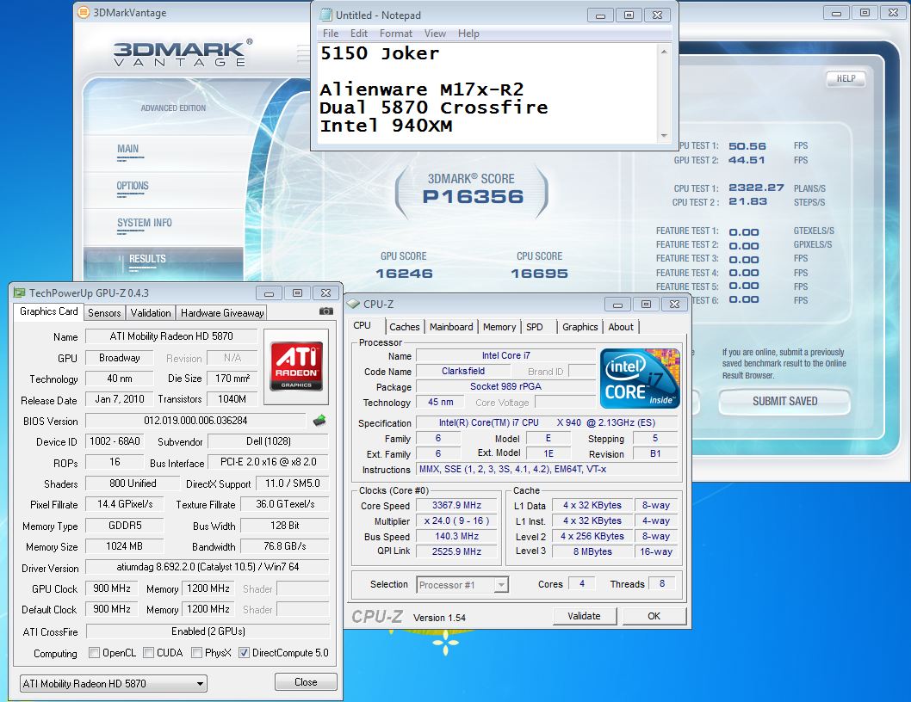Viewport: 911px width, 702px height.
Task: Switch to the Mainboard tab in CPU-Z
Action: (451, 327)
